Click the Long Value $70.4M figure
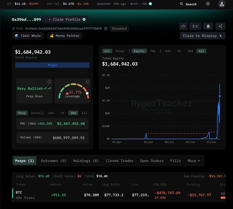Viewport: 233px width, 209px height. click(x=44, y=176)
